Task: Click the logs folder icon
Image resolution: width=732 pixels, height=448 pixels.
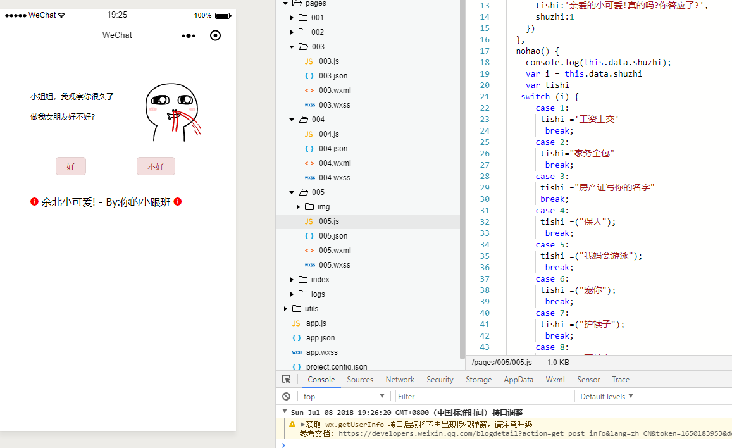Action: pyautogui.click(x=303, y=294)
